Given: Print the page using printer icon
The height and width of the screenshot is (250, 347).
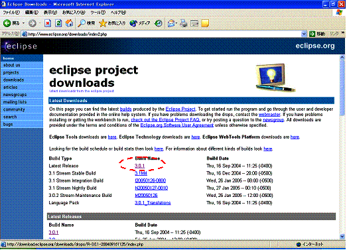Looking at the screenshot, I should [184, 23].
